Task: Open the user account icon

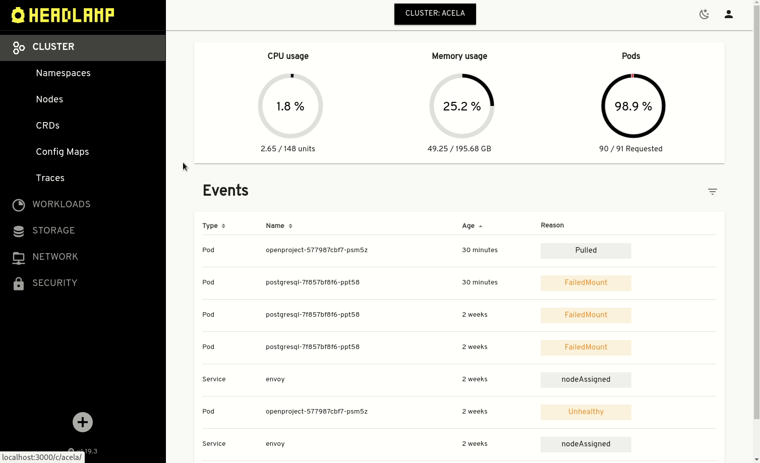Action: click(x=728, y=14)
